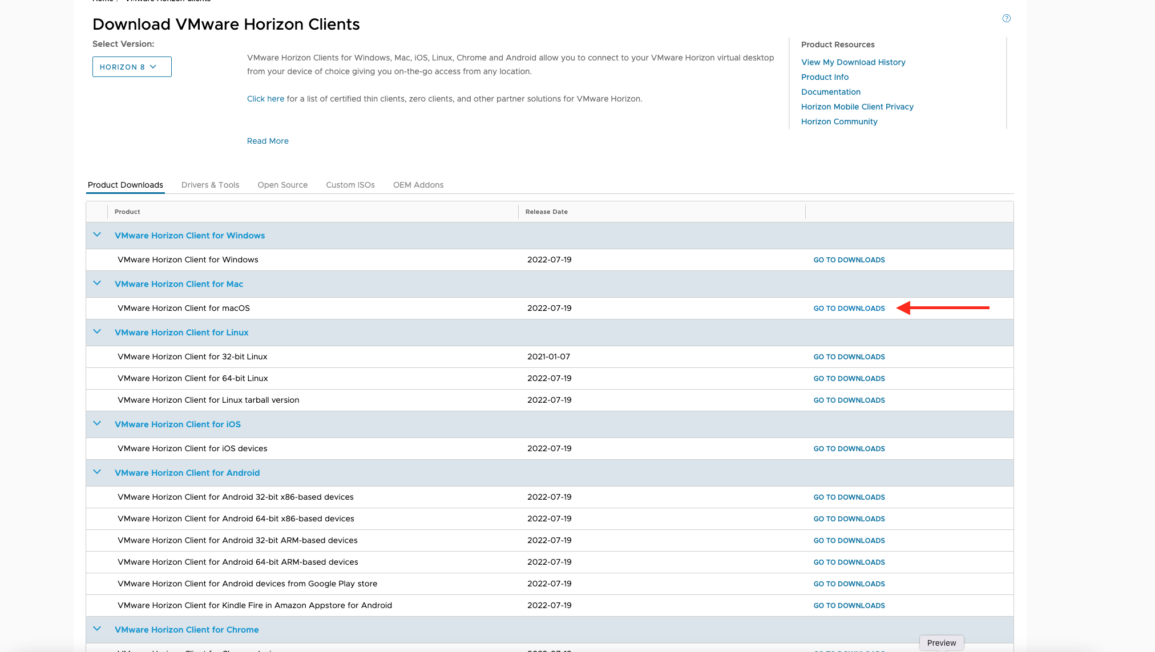Go to downloads for Google Play store client
The height and width of the screenshot is (652, 1155).
tap(849, 584)
